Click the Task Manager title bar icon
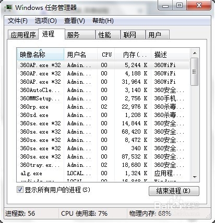Screen dimensions: 215x223 (8, 7)
